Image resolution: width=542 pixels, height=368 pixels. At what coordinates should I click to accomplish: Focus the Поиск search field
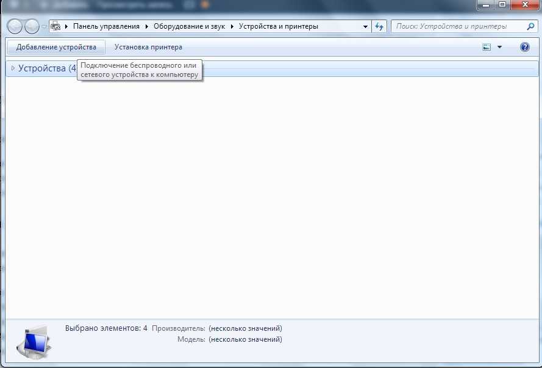coord(457,26)
